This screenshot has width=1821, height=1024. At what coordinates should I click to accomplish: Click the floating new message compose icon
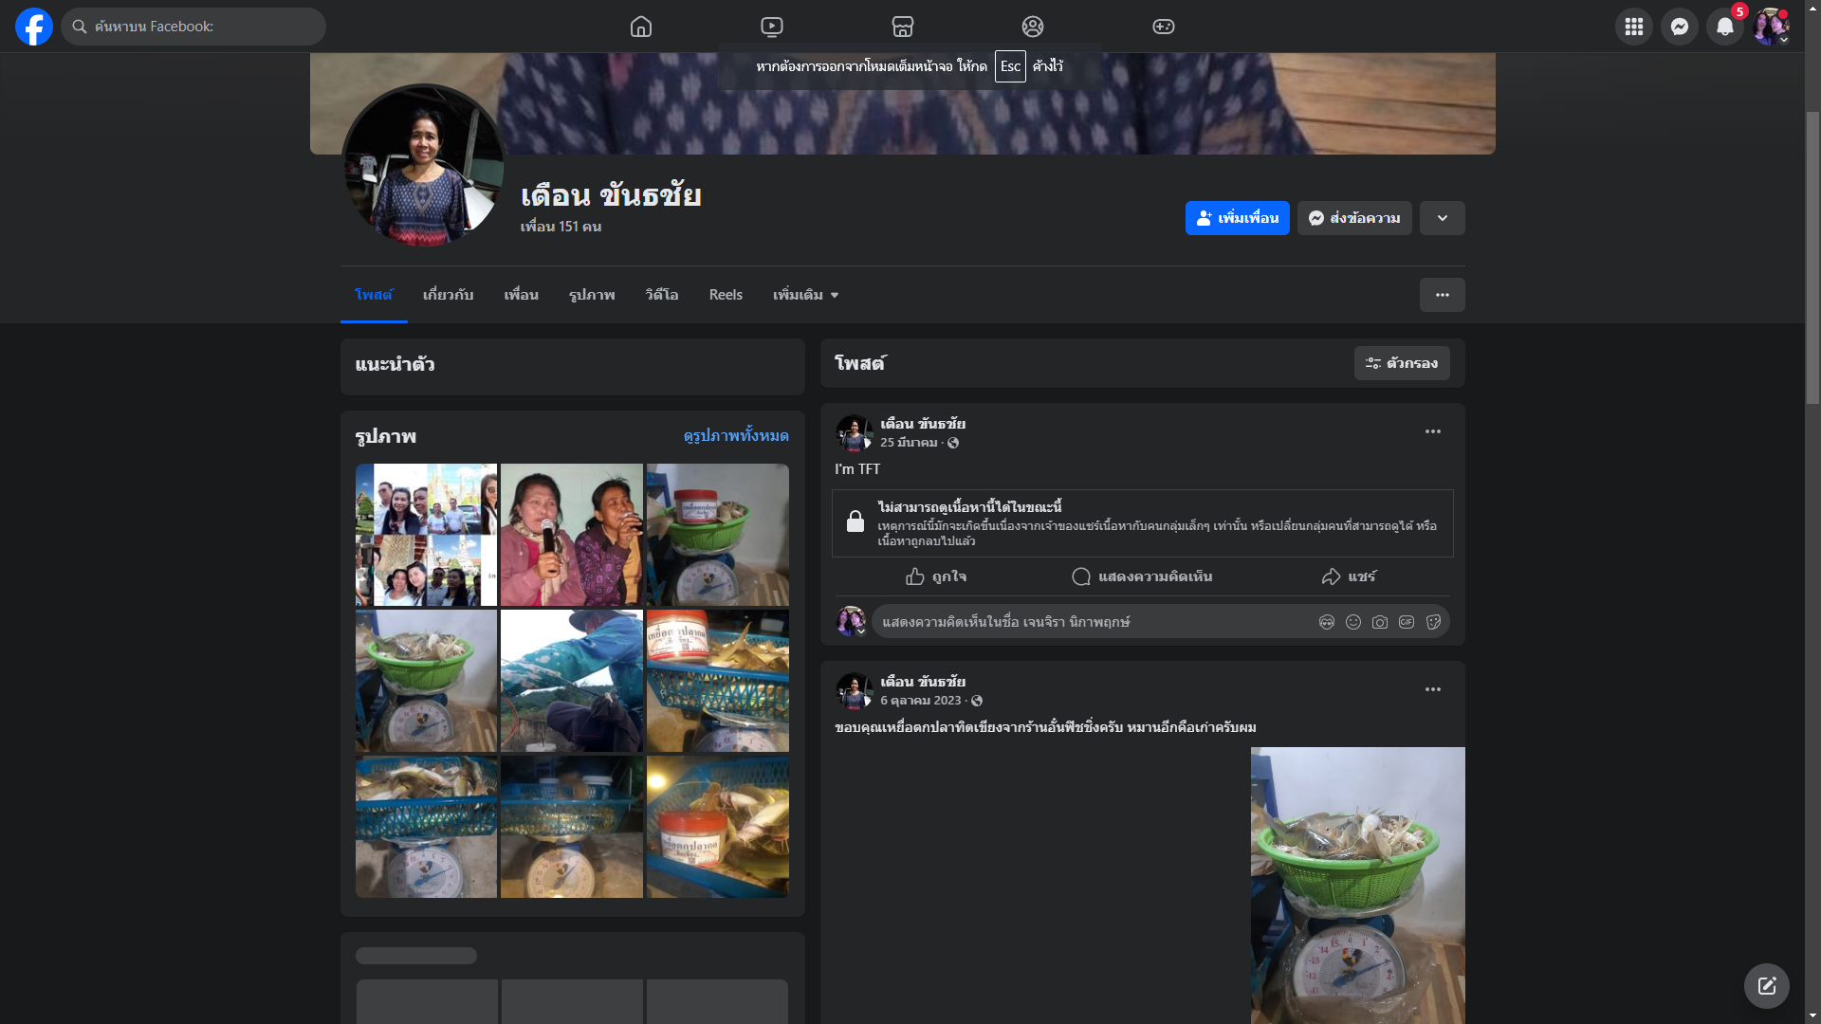pos(1766,986)
